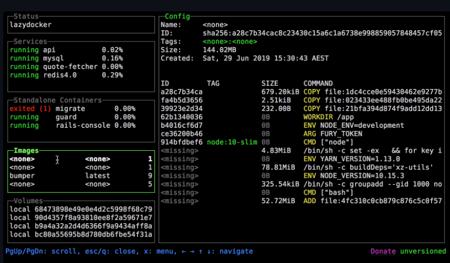This screenshot has width=450, height=263.
Task: Click the <none>:<none> tags value
Action: click(230, 41)
